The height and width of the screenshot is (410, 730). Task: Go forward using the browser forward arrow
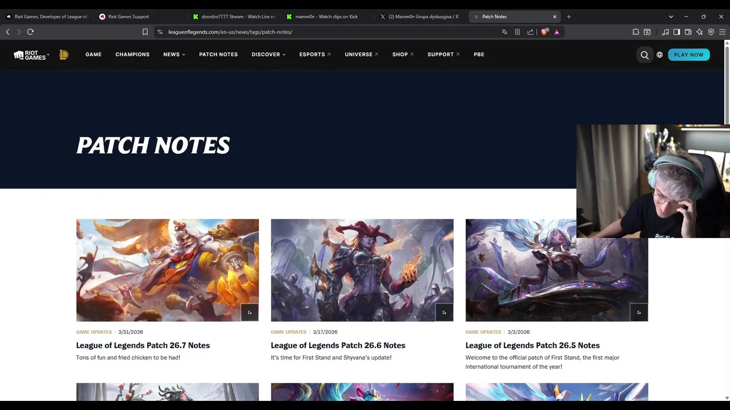click(x=18, y=32)
